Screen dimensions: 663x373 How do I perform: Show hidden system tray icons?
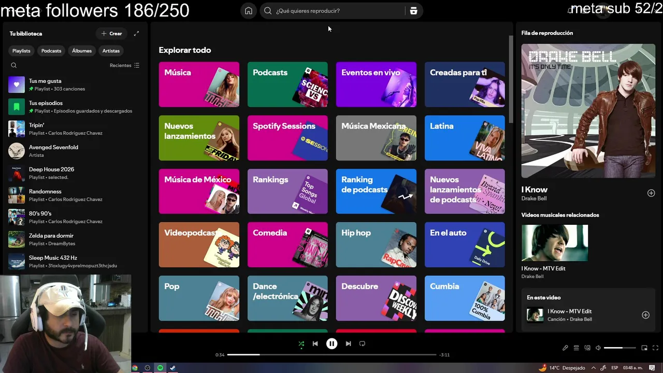(x=594, y=368)
